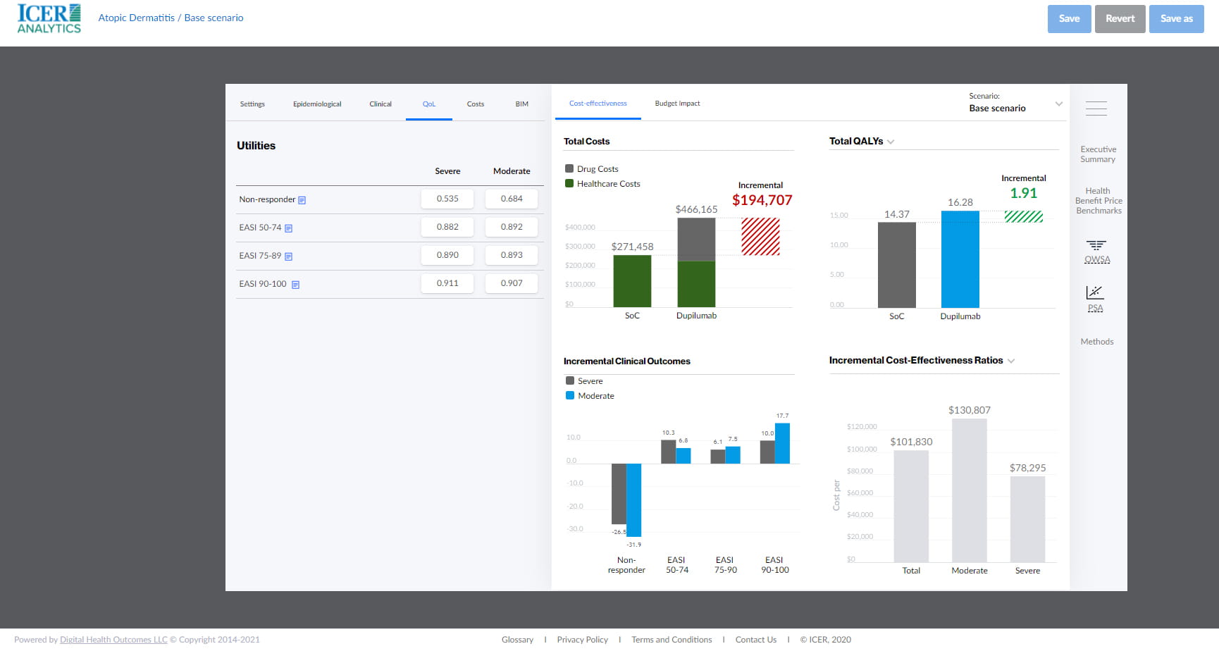Open the note icon beside EASI 50-74
The image size is (1219, 651).
288,228
